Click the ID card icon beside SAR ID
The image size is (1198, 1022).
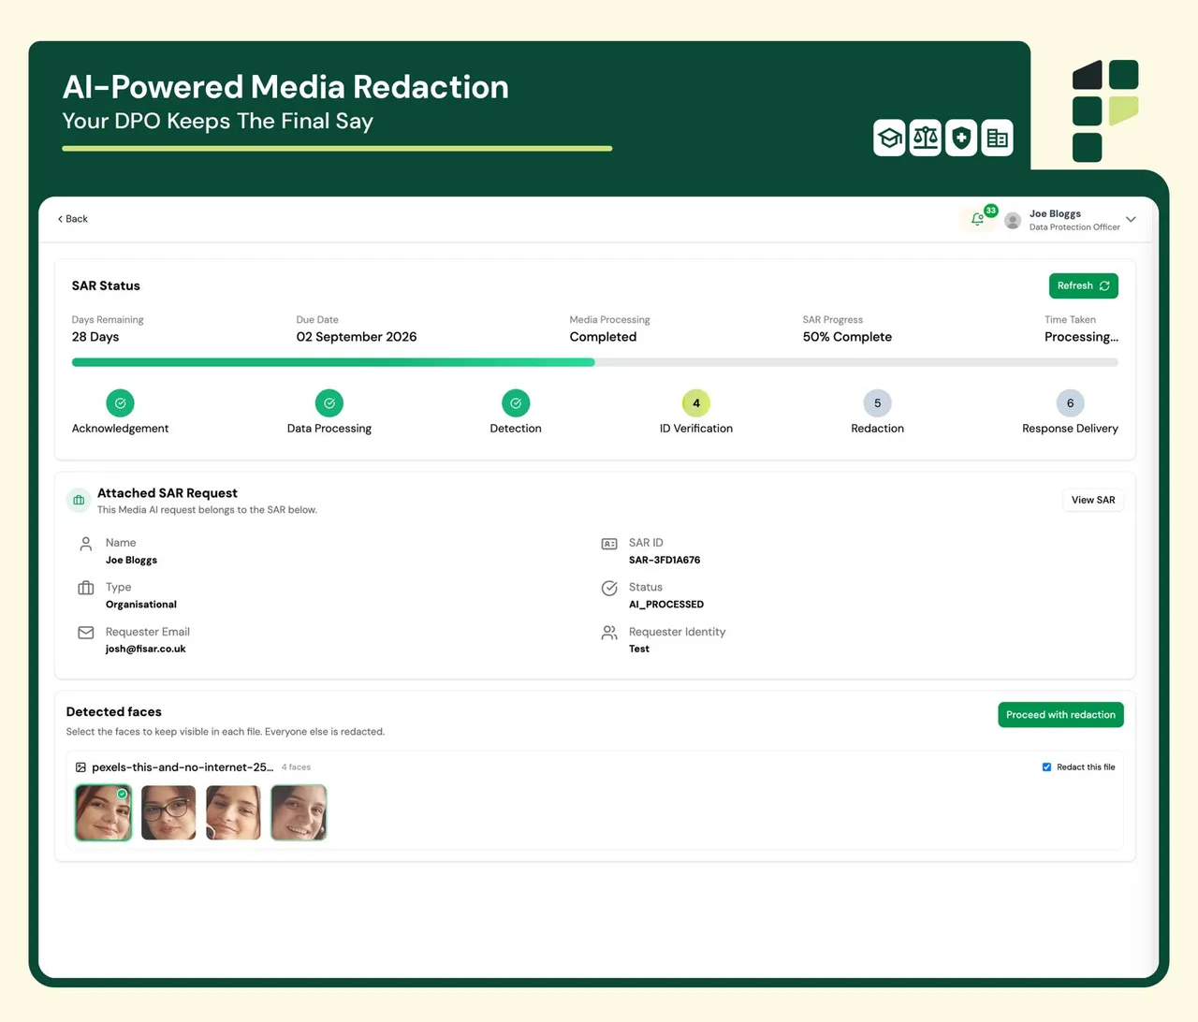coord(609,544)
